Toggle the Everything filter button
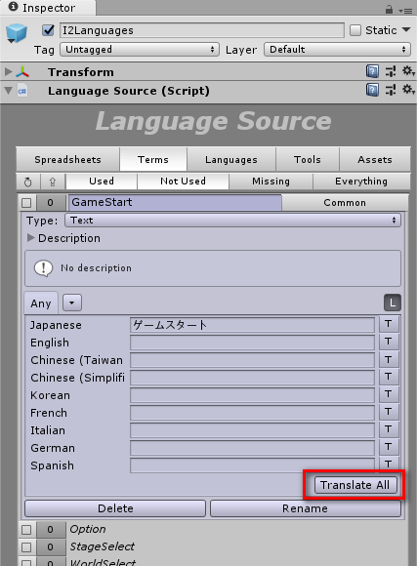 361,182
